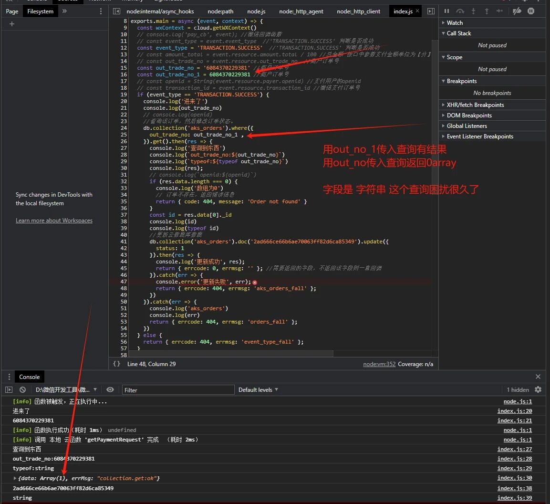Close the index.js tab
This screenshot has width=550, height=504.
click(x=417, y=11)
